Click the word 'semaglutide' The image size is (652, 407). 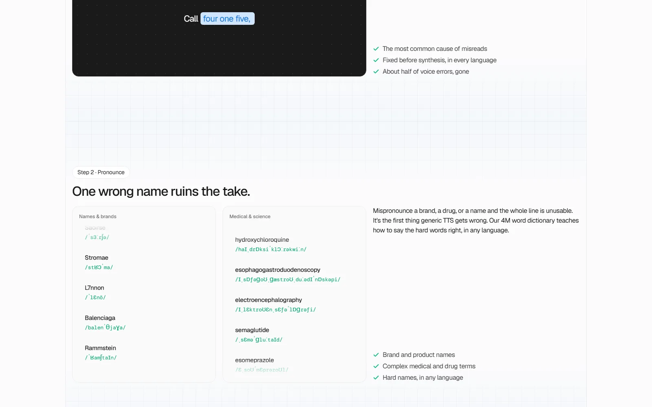coord(252,330)
